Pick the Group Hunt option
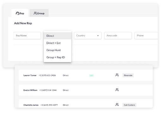 point(57,50)
